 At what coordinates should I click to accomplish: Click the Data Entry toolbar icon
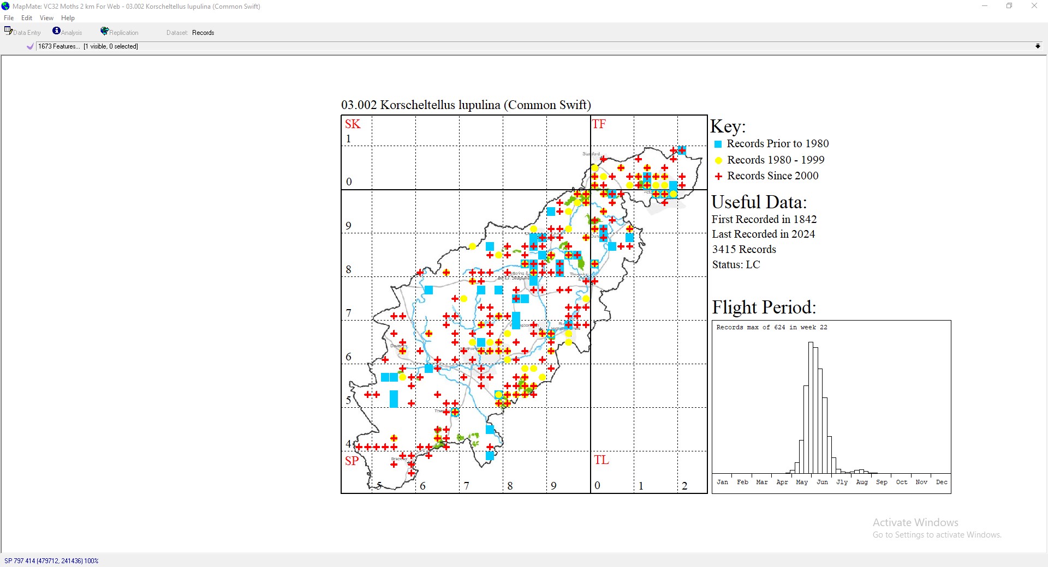point(8,31)
